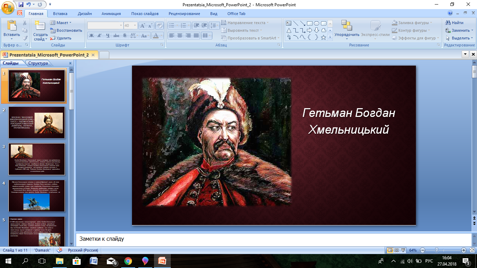Open the Выделить select dropdown
This screenshot has width=477, height=268.
[x=459, y=38]
